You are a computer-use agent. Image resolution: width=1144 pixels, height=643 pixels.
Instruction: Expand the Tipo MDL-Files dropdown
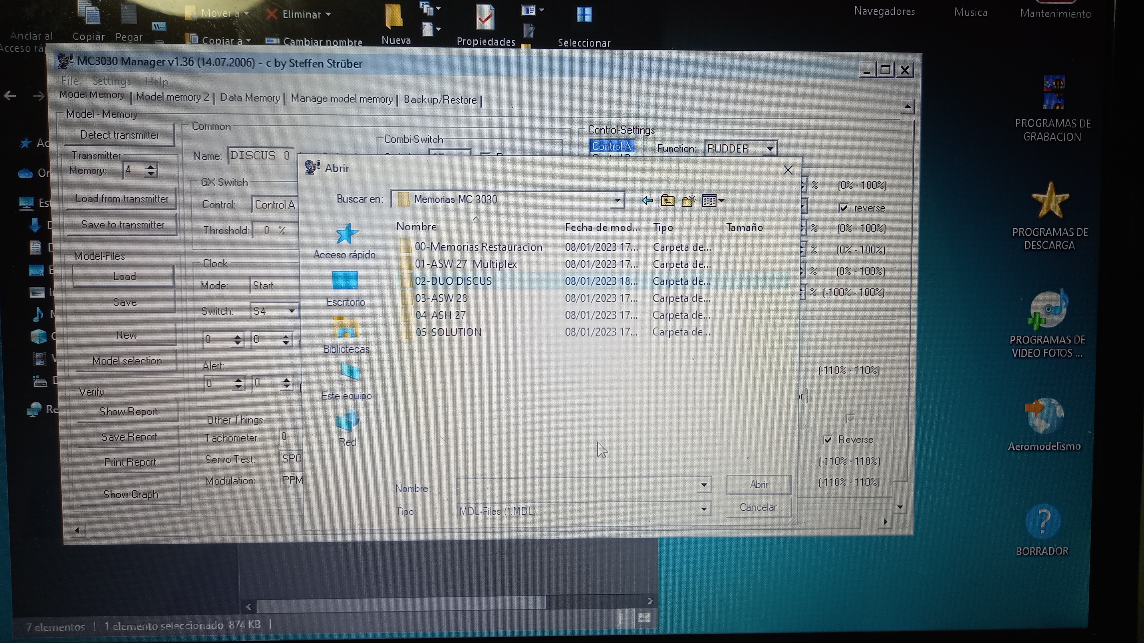(704, 510)
